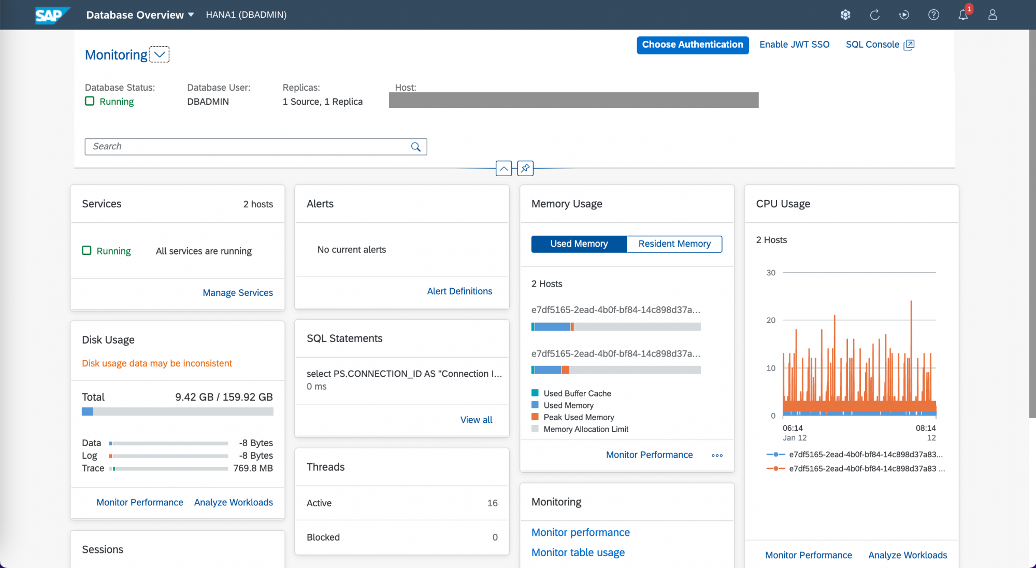
Task: Open SQL Console in a new window
Action: pos(880,45)
